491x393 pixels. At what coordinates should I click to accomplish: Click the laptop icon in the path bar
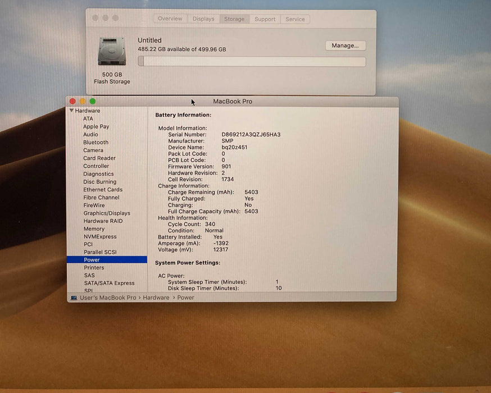(74, 298)
